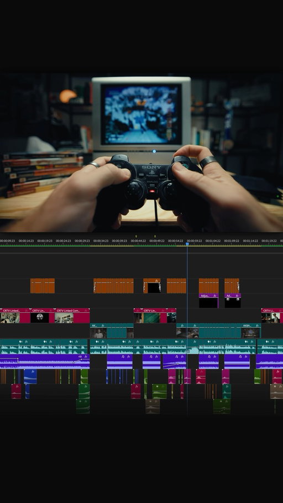Select purple music clip with rising volume keyframes

(x=175, y=361)
